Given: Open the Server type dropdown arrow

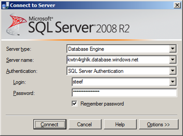Looking at the screenshot, I should point(173,49).
